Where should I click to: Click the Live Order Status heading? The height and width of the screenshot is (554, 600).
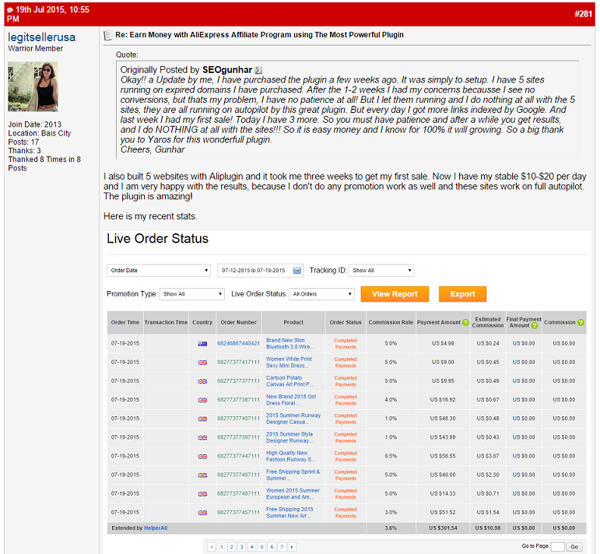157,239
